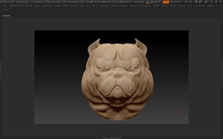Switch to next UI layout arrows
223x139 pixels.
pyautogui.click(x=190, y=2)
